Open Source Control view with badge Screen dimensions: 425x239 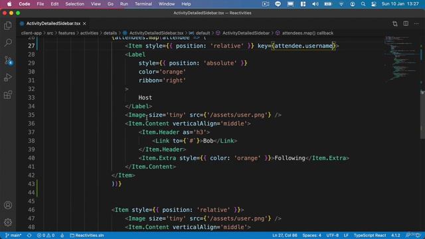[x=8, y=60]
